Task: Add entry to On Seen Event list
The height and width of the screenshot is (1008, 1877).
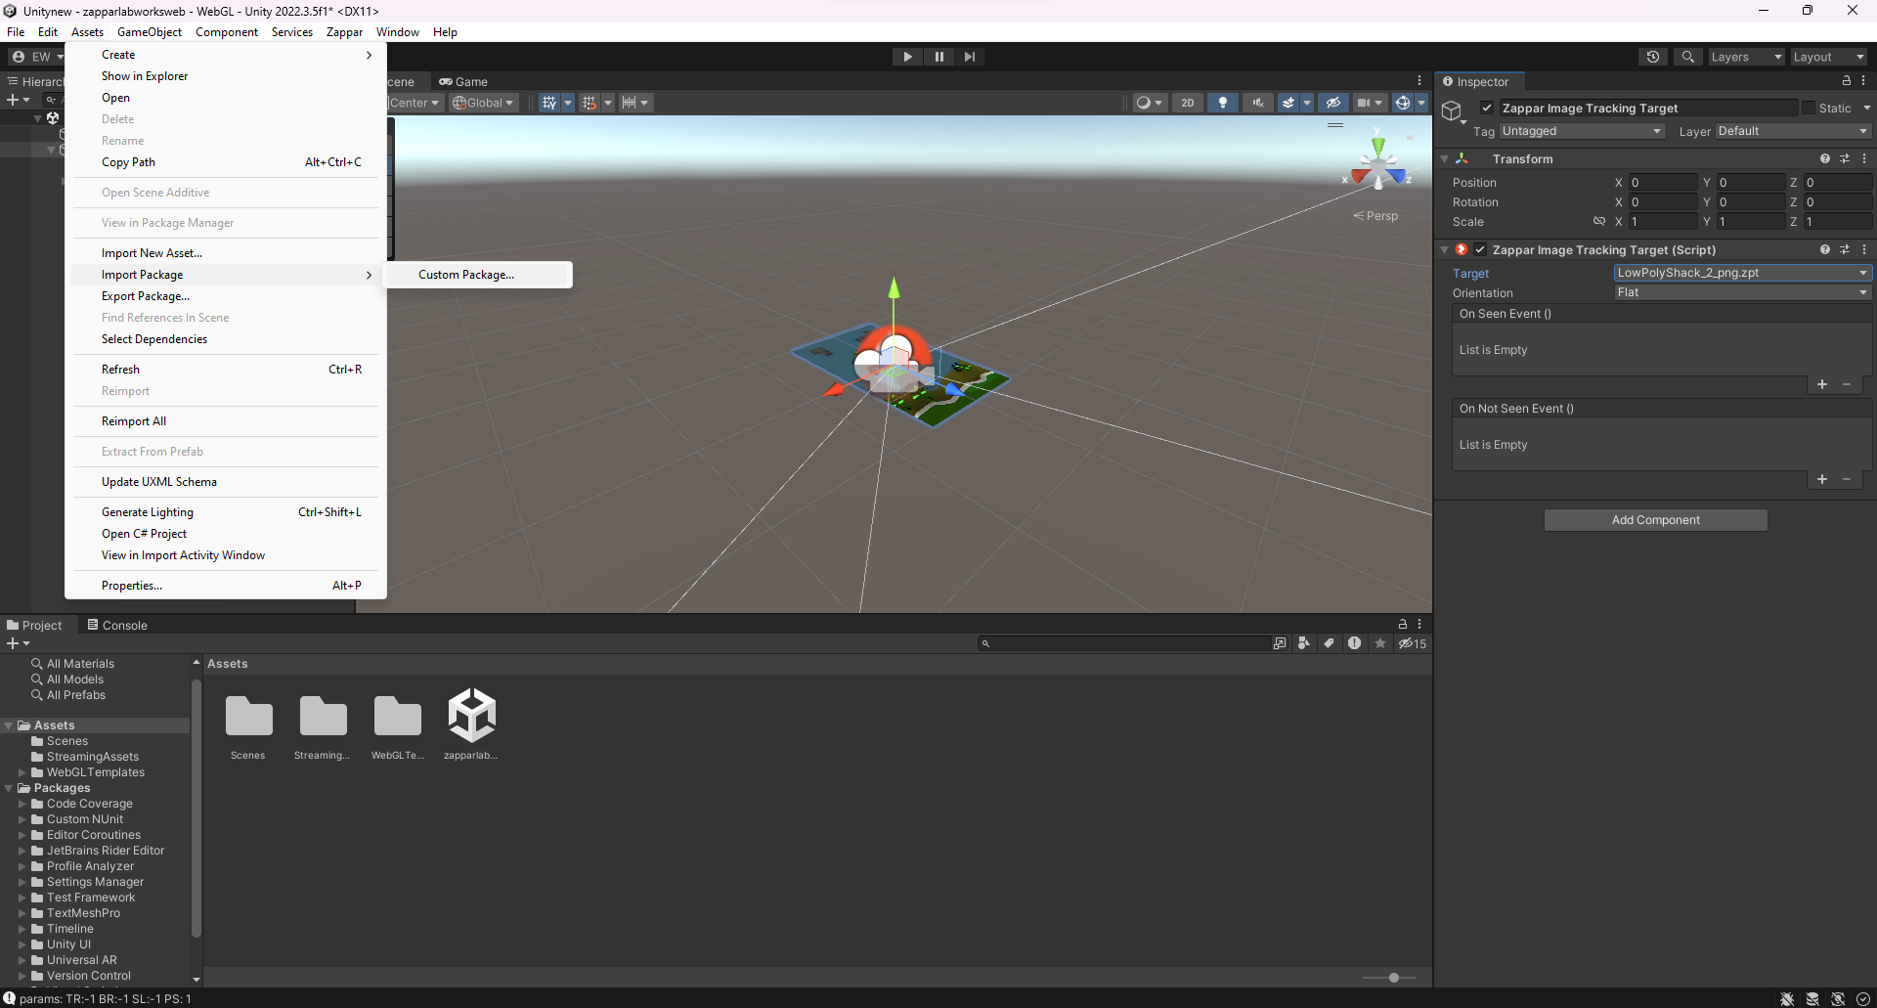Action: (x=1822, y=384)
